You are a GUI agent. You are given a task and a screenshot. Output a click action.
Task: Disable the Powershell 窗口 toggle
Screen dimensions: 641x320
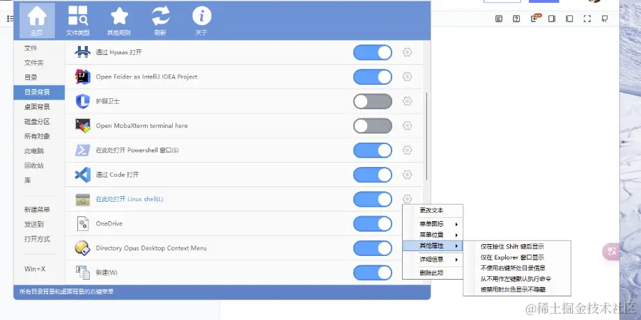click(373, 150)
